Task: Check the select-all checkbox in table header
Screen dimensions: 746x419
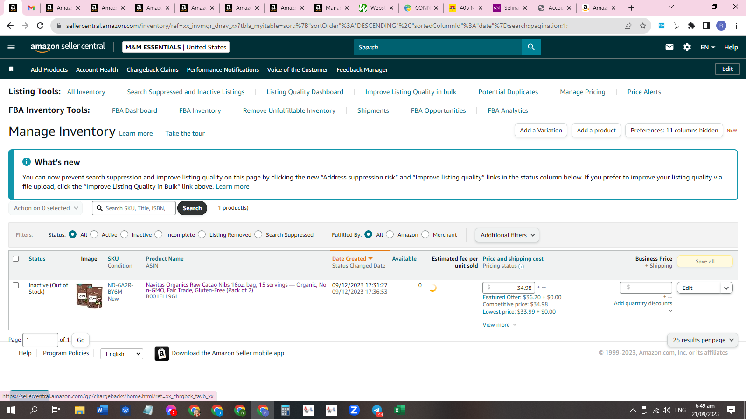Action: pos(16,259)
